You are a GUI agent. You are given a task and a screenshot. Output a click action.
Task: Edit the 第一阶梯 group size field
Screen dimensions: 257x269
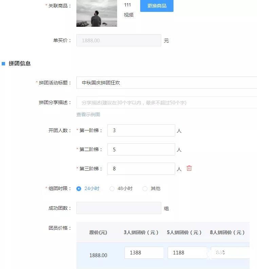141,130
